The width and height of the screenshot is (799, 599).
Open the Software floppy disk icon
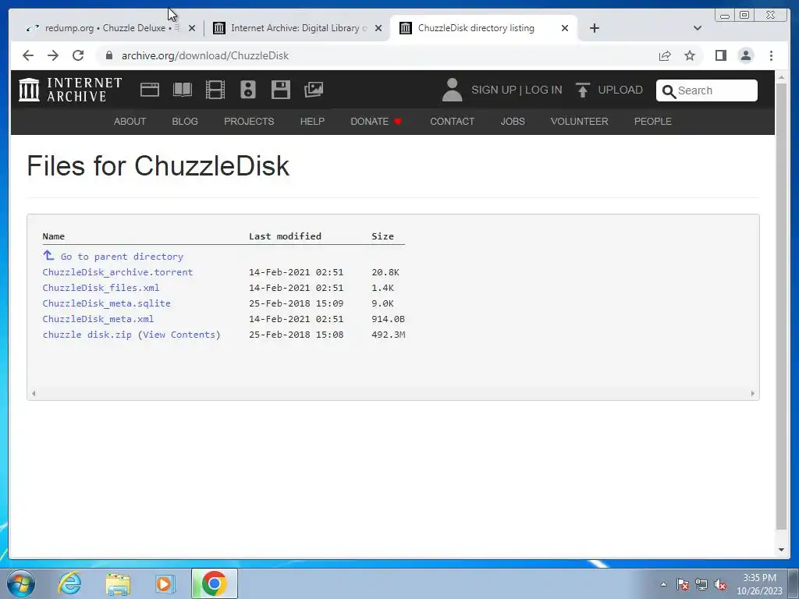coord(281,90)
